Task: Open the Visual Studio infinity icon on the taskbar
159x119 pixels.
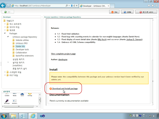Action: click(42, 116)
